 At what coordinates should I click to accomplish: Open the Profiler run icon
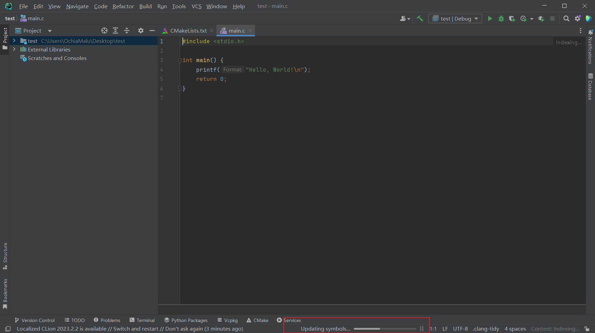coord(524,19)
